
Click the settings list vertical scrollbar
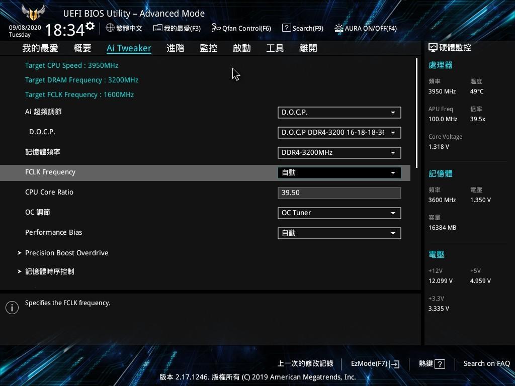pos(416,113)
